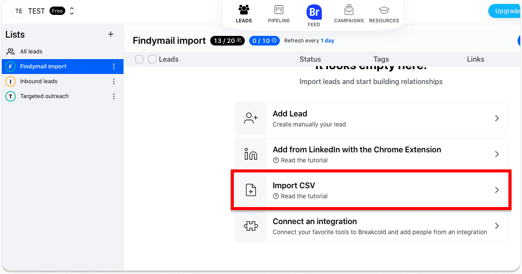Expand the TEST workspace switcher arrows
The height and width of the screenshot is (274, 522).
(71, 11)
